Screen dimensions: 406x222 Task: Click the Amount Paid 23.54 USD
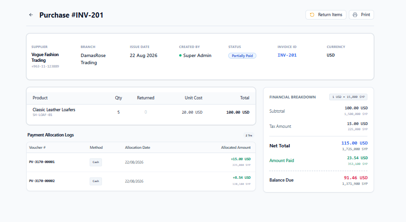coord(357,158)
